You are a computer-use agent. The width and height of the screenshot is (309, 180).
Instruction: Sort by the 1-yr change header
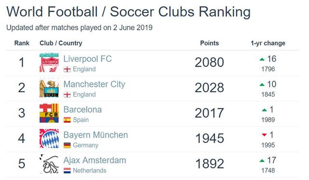click(x=268, y=43)
